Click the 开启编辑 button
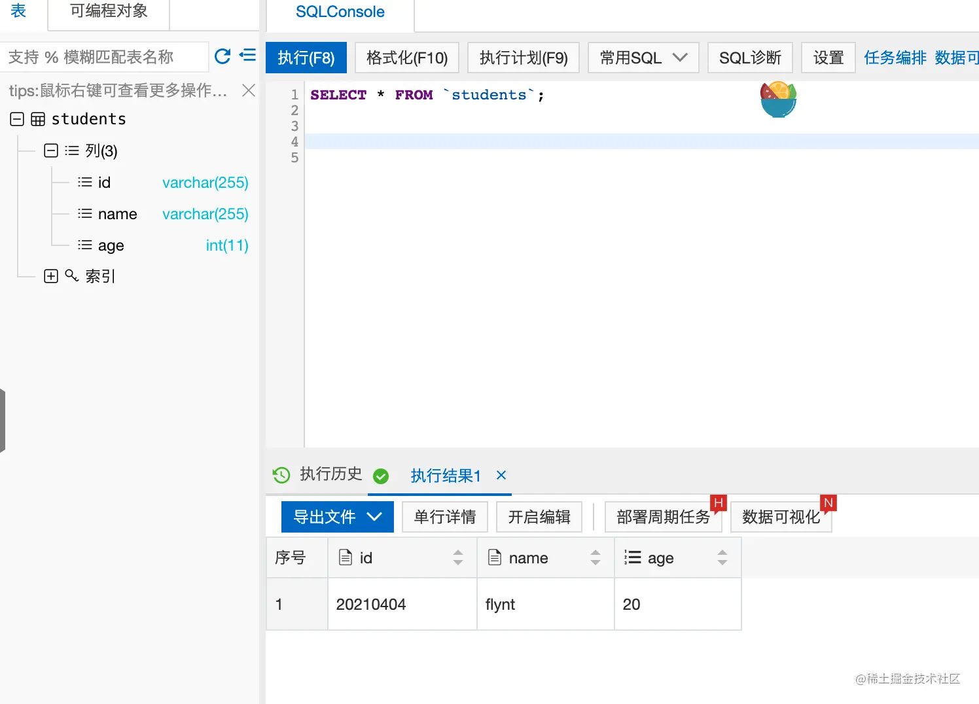The height and width of the screenshot is (704, 979). coord(539,517)
